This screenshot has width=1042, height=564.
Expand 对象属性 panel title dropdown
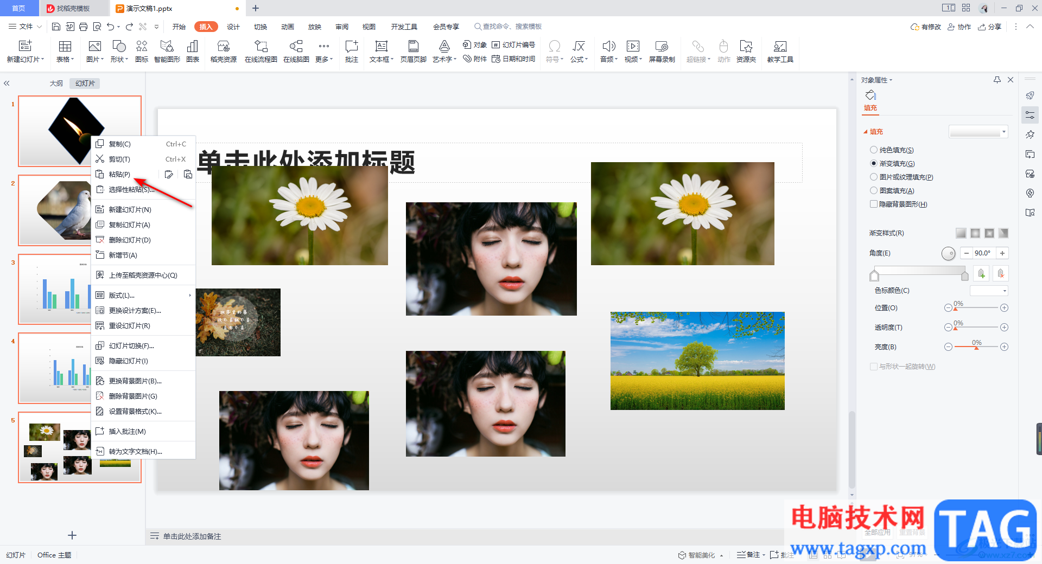pyautogui.click(x=891, y=80)
